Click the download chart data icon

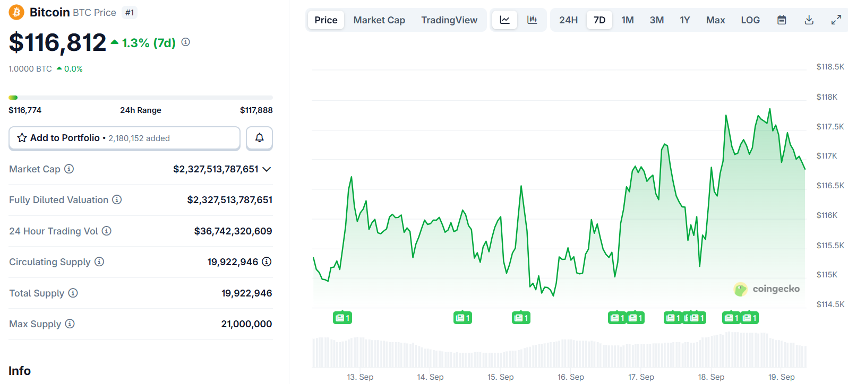coord(809,20)
